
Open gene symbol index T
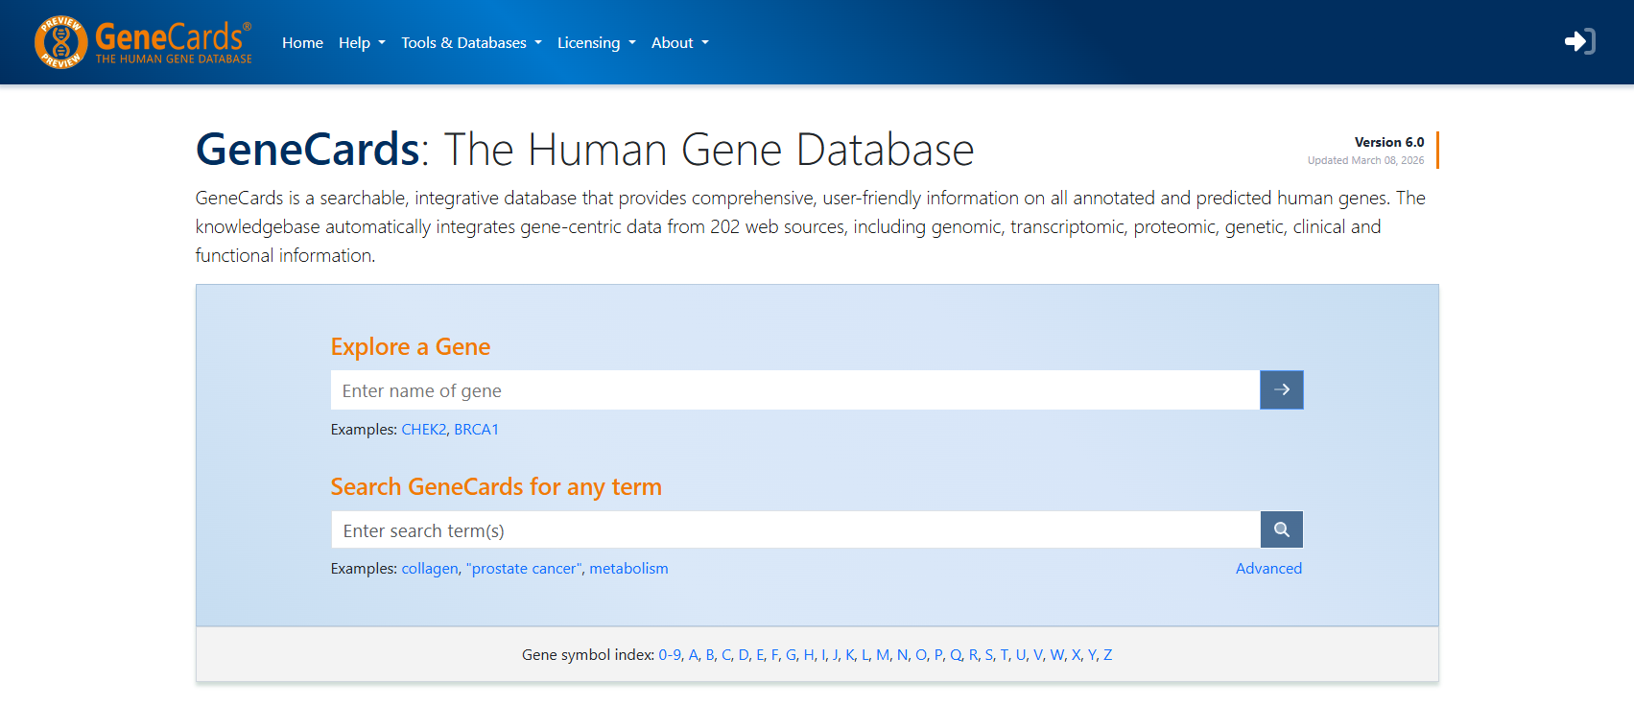(1005, 655)
